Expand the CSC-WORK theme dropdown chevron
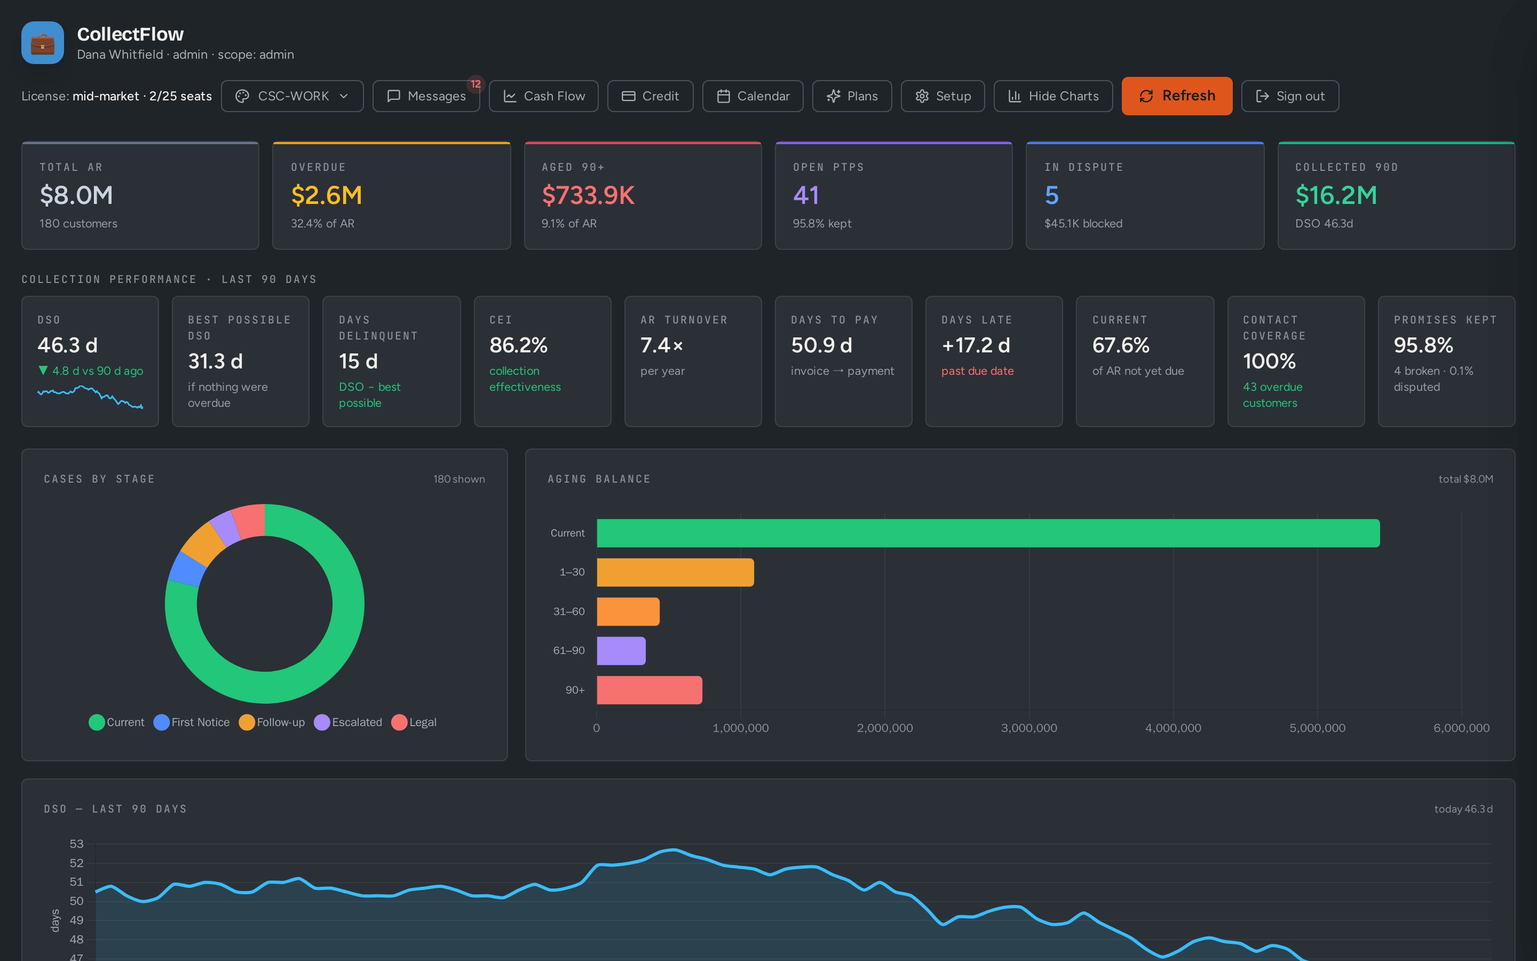The width and height of the screenshot is (1537, 961). (344, 96)
